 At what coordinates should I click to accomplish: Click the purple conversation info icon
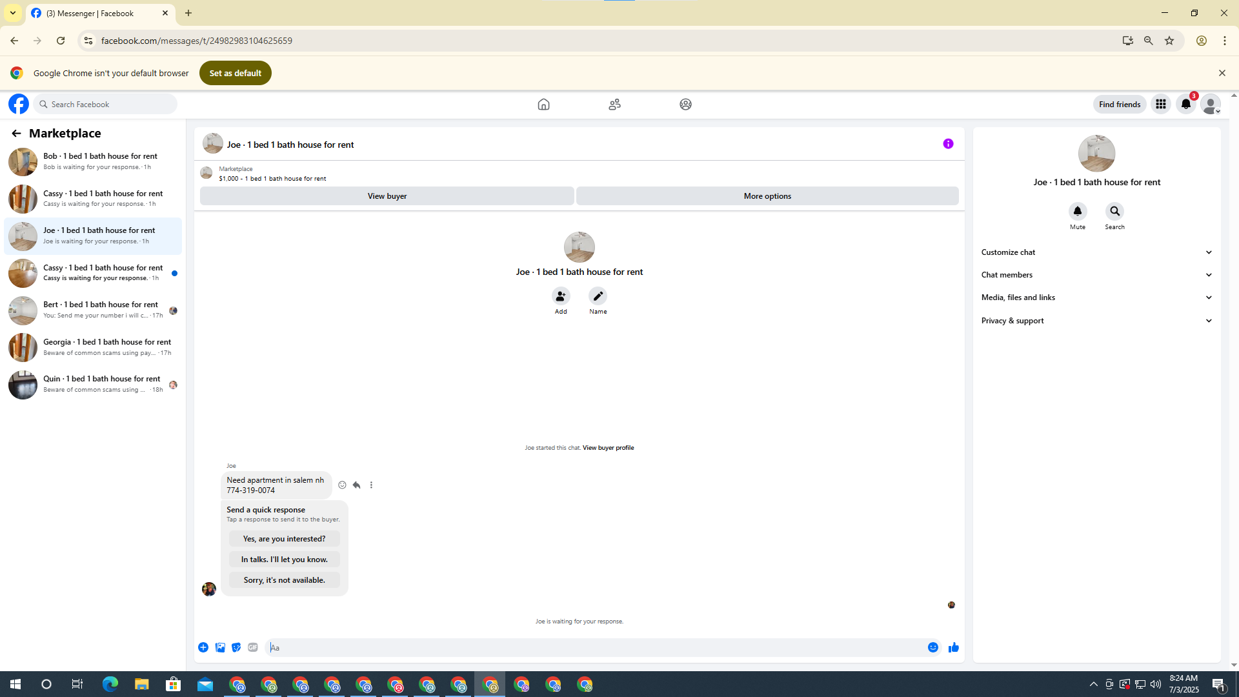click(x=947, y=144)
